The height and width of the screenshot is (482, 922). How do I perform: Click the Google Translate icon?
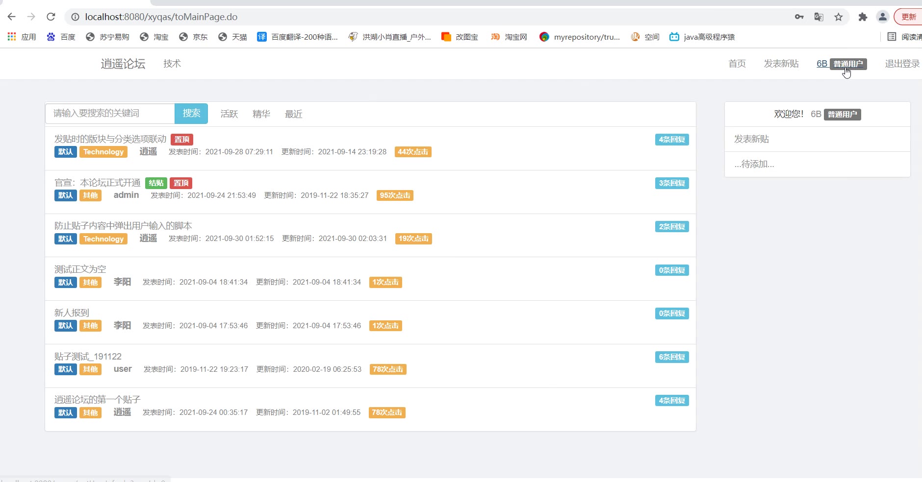(819, 17)
